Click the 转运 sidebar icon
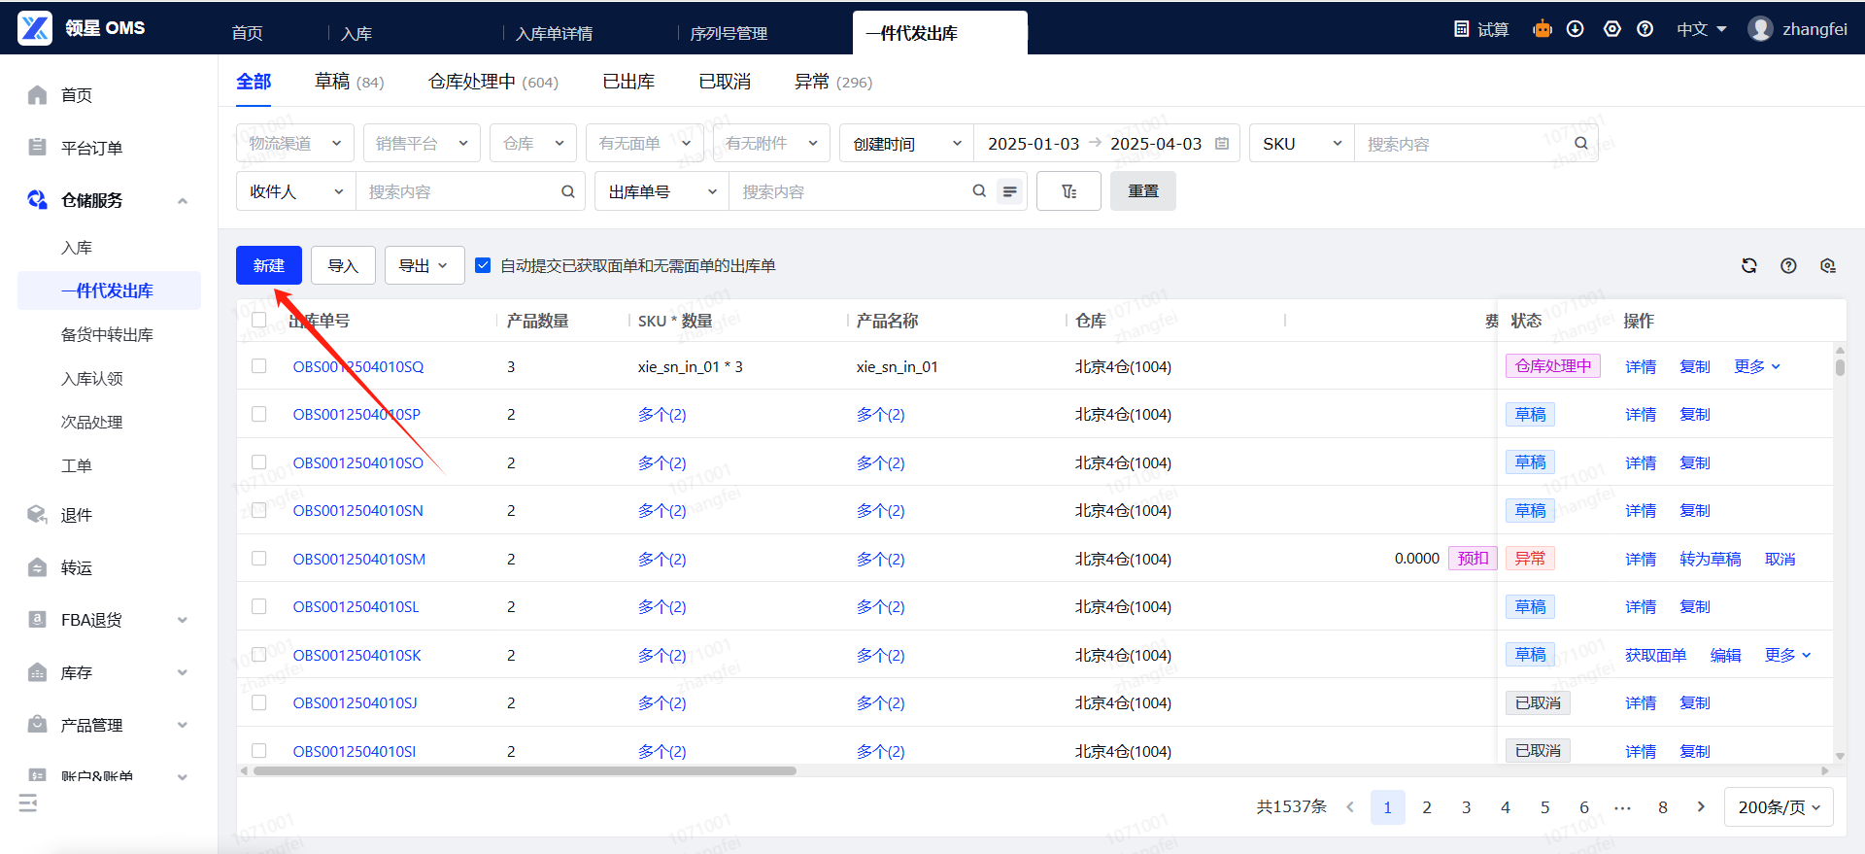 [38, 567]
